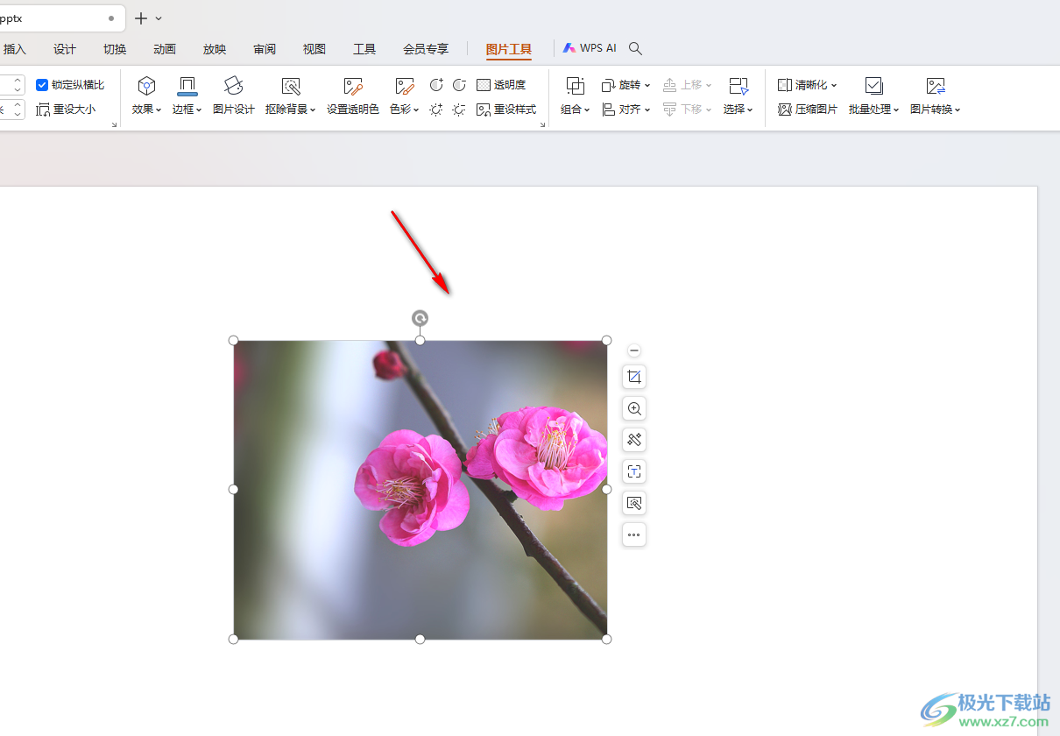Click the lower width spinner arrow
This screenshot has height=736, width=1060.
[x=18, y=115]
